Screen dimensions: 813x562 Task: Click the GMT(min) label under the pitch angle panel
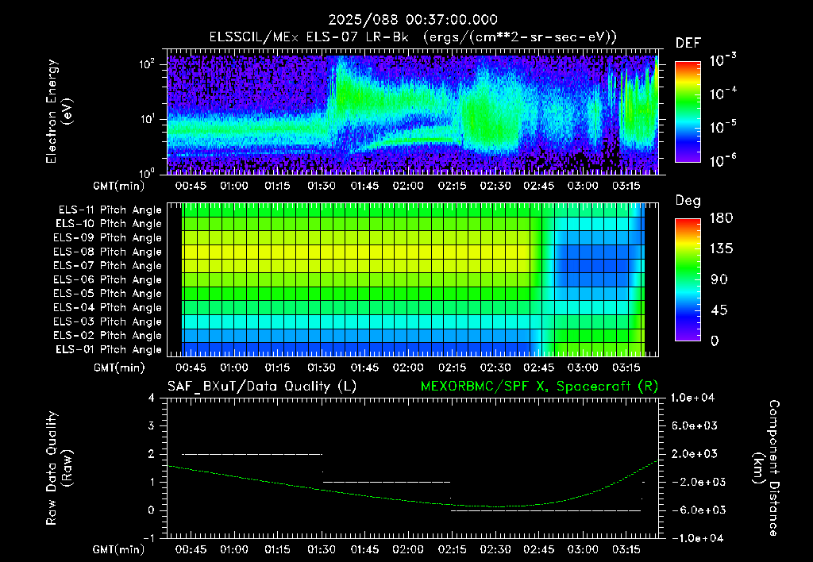click(x=119, y=368)
